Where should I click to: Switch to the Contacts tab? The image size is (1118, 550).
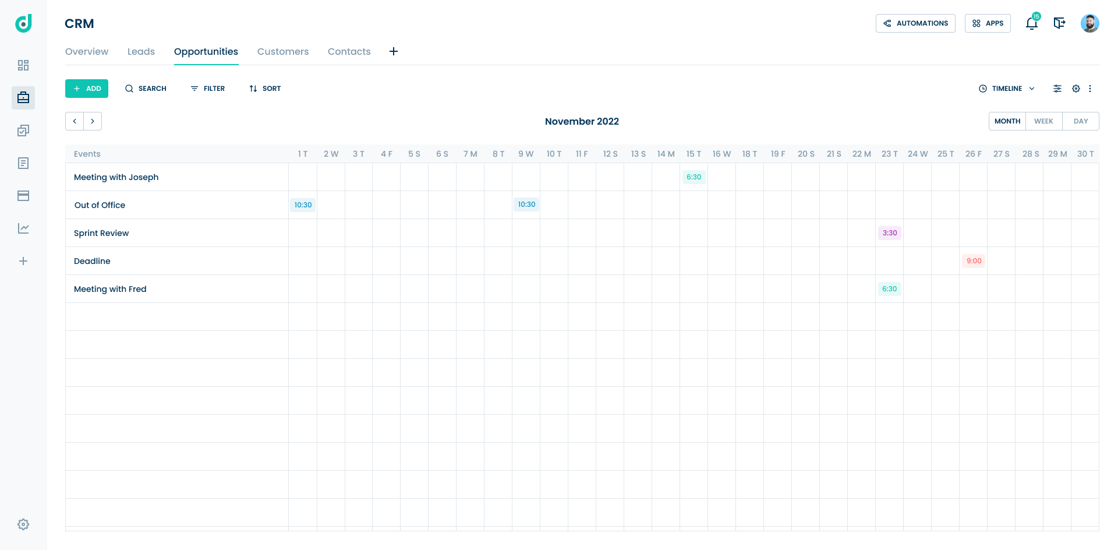pyautogui.click(x=349, y=51)
